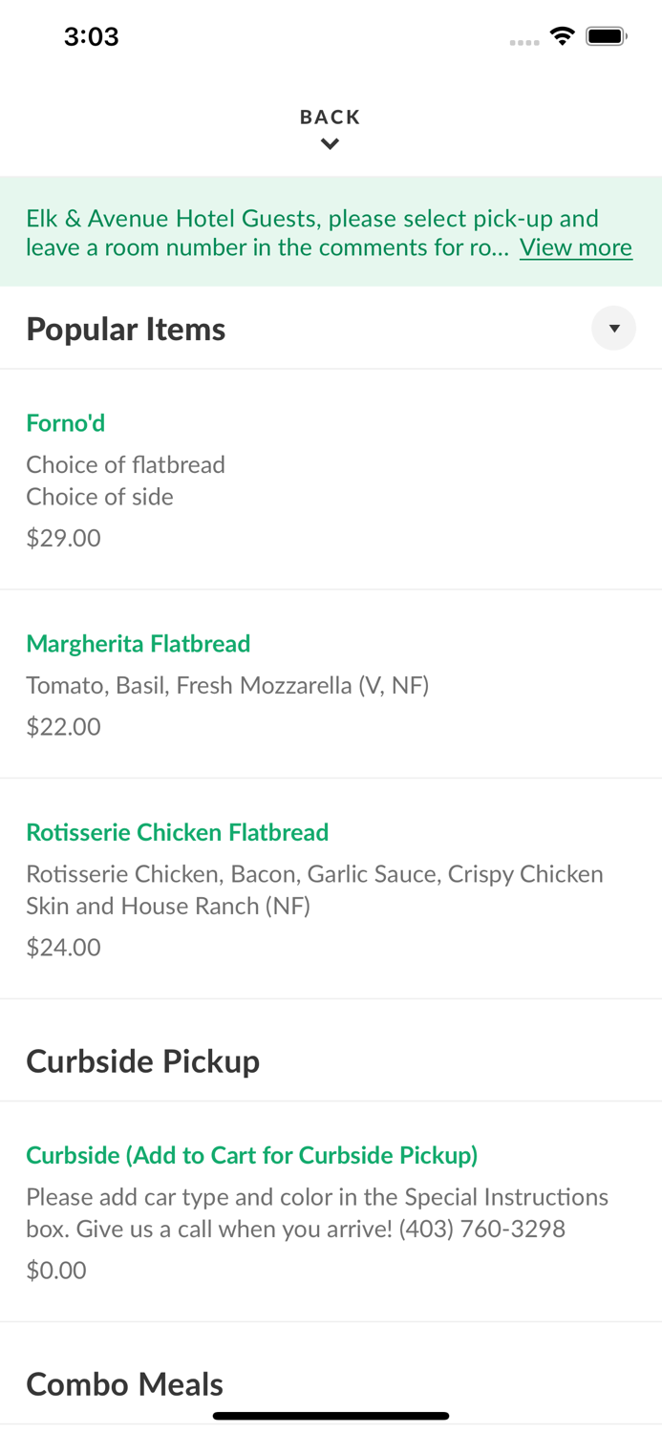Tap the cellular signal dots icon
The image size is (662, 1433).
[x=523, y=42]
